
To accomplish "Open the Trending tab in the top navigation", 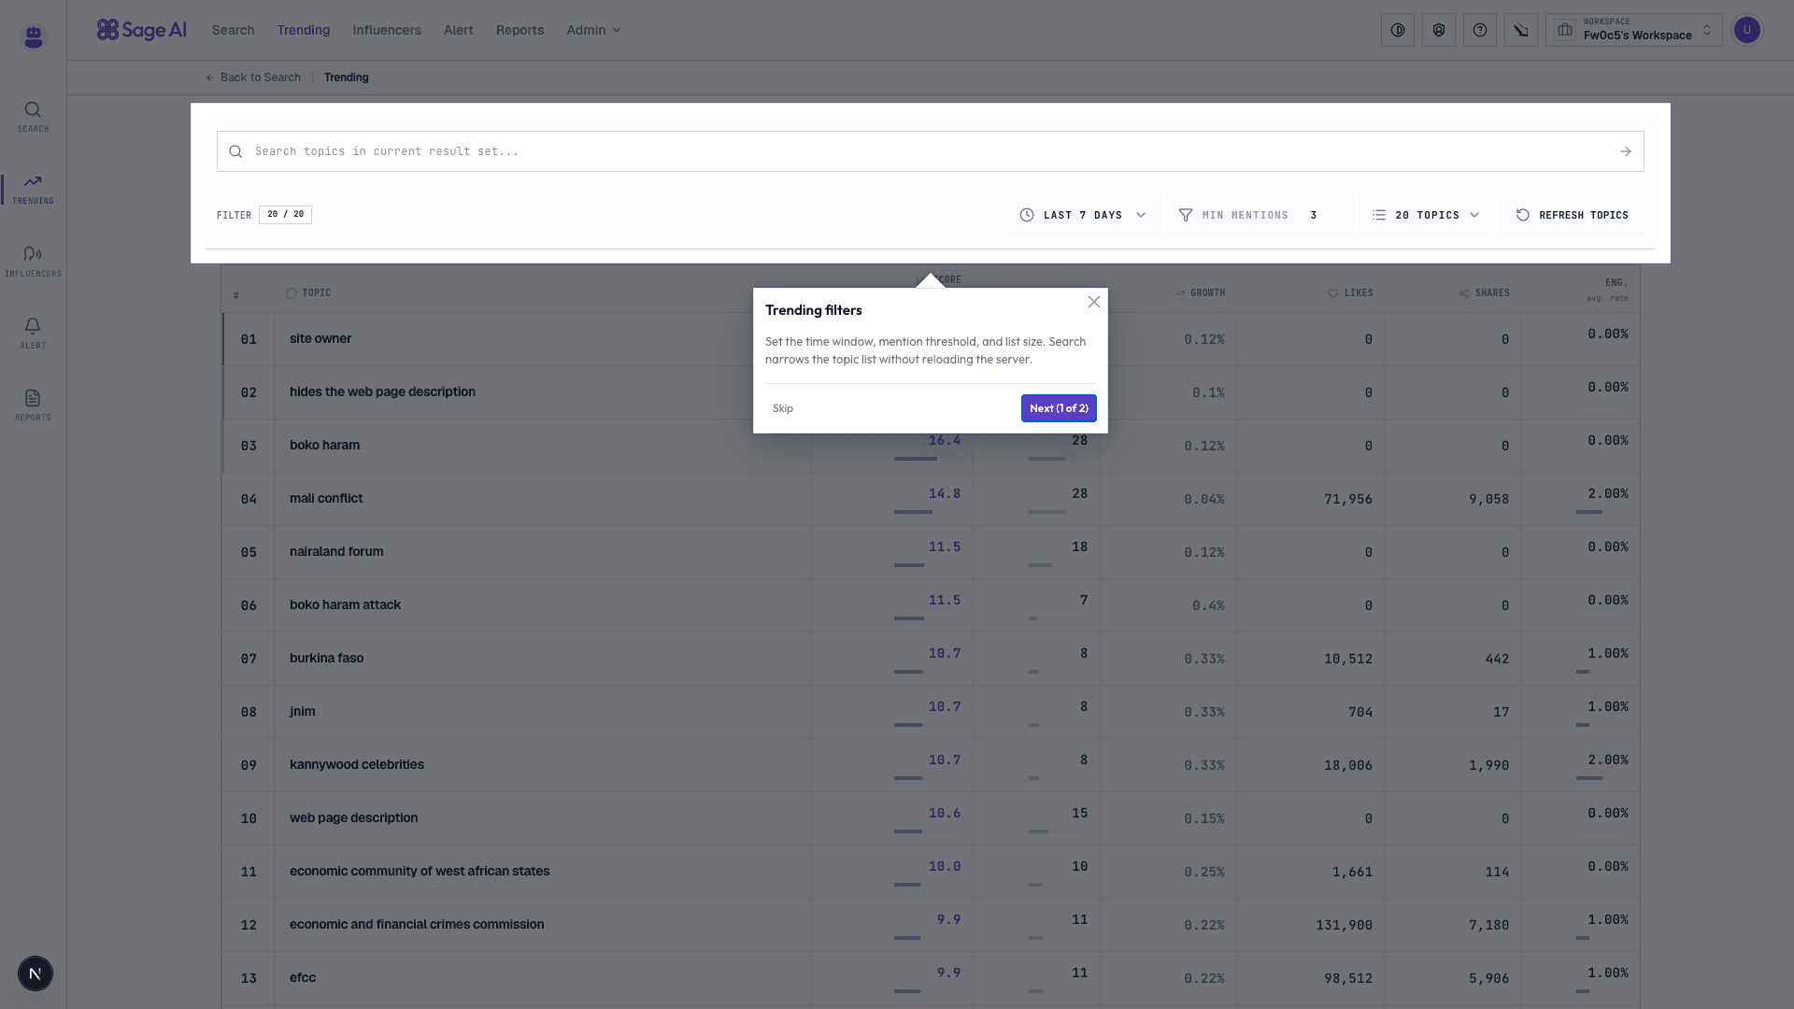I will tap(304, 30).
